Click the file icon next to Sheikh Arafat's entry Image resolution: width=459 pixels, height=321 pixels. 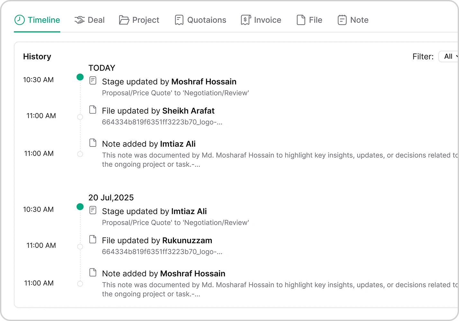coord(93,109)
